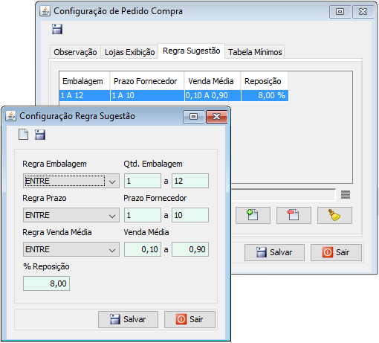This screenshot has height=343, width=379.
Task: Open the Regra Prazo combo box
Action: click(x=71, y=215)
